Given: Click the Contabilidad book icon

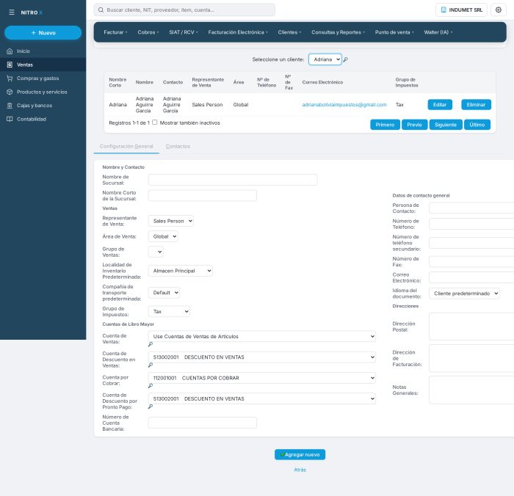Looking at the screenshot, I should 10,119.
